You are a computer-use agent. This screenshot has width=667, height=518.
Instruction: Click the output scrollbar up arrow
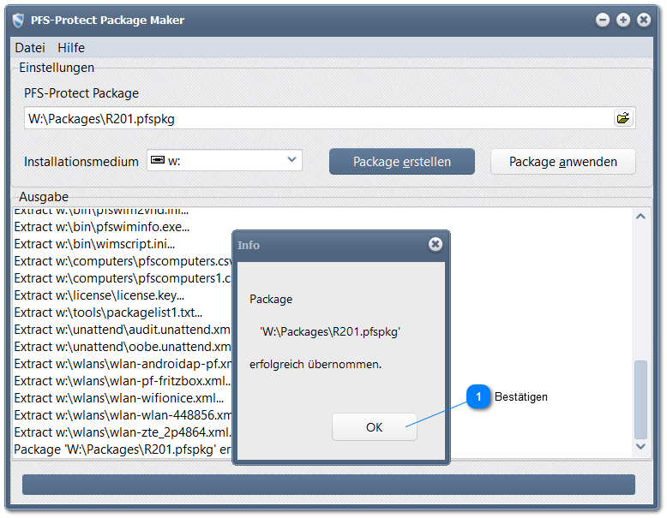point(641,217)
